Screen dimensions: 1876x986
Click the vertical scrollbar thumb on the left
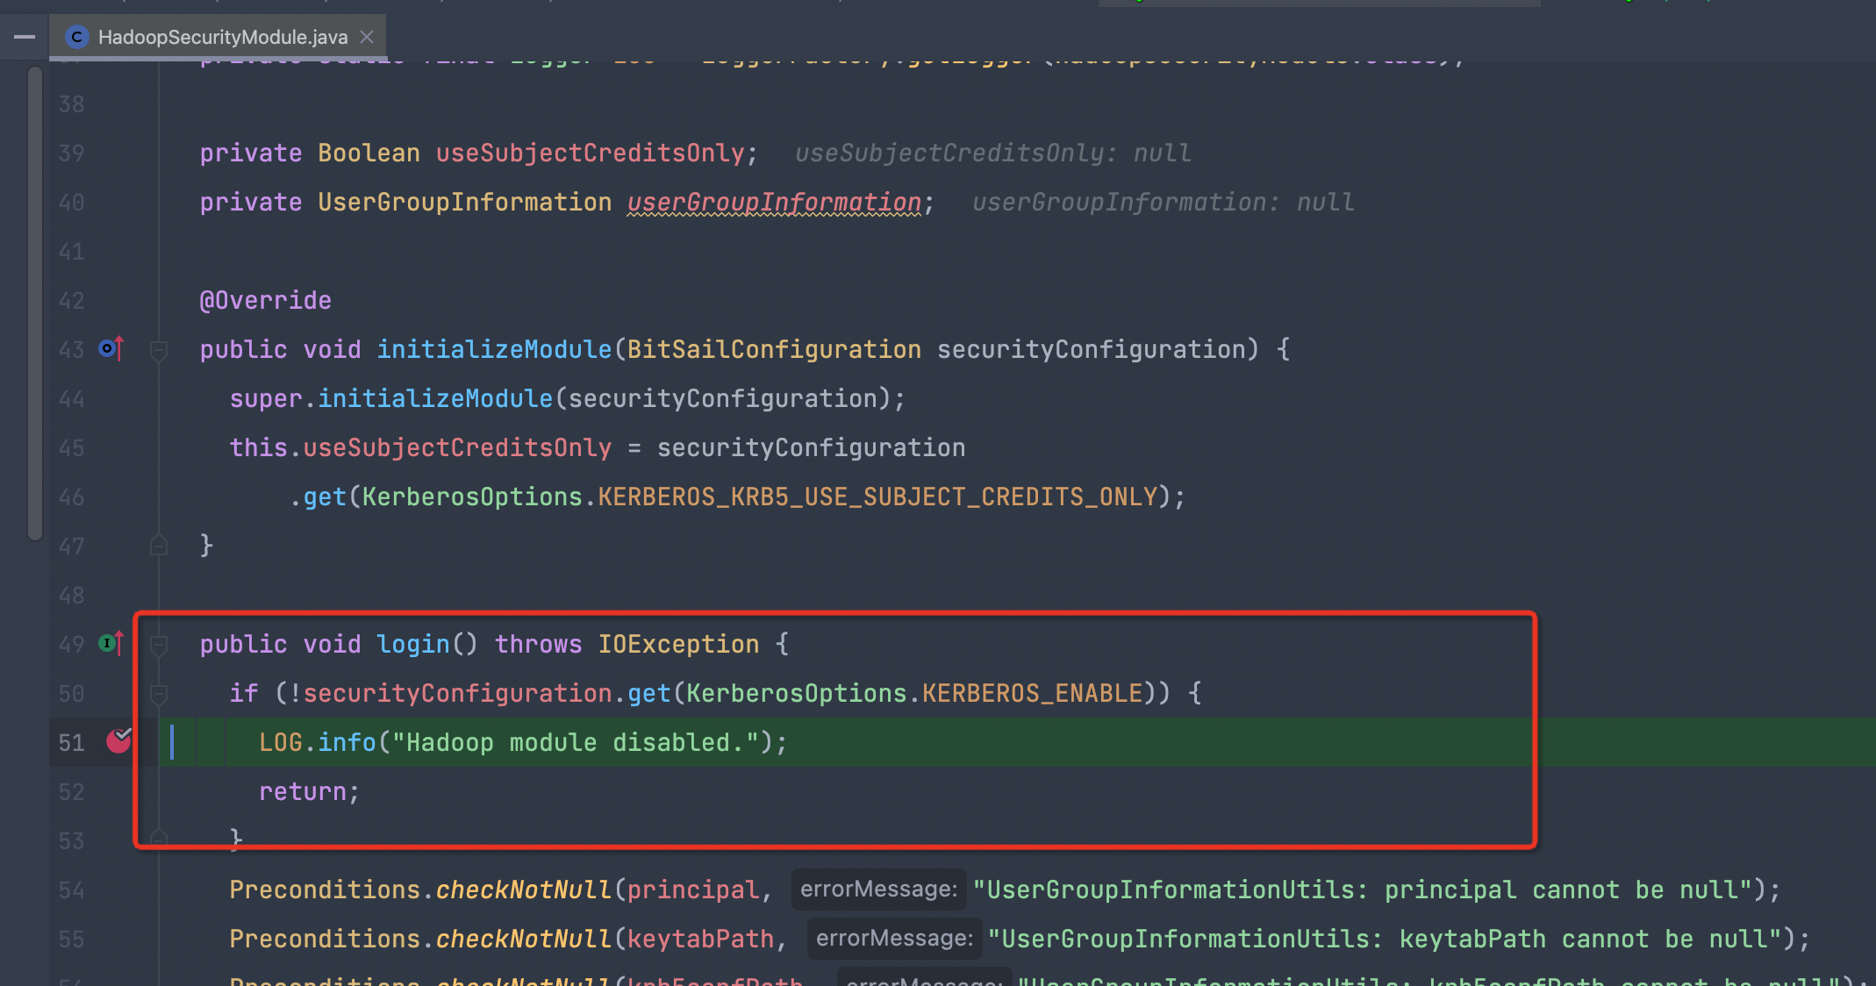pos(35,303)
